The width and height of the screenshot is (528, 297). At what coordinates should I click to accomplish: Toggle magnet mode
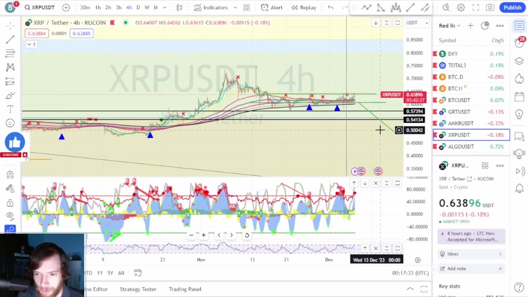coord(10,174)
